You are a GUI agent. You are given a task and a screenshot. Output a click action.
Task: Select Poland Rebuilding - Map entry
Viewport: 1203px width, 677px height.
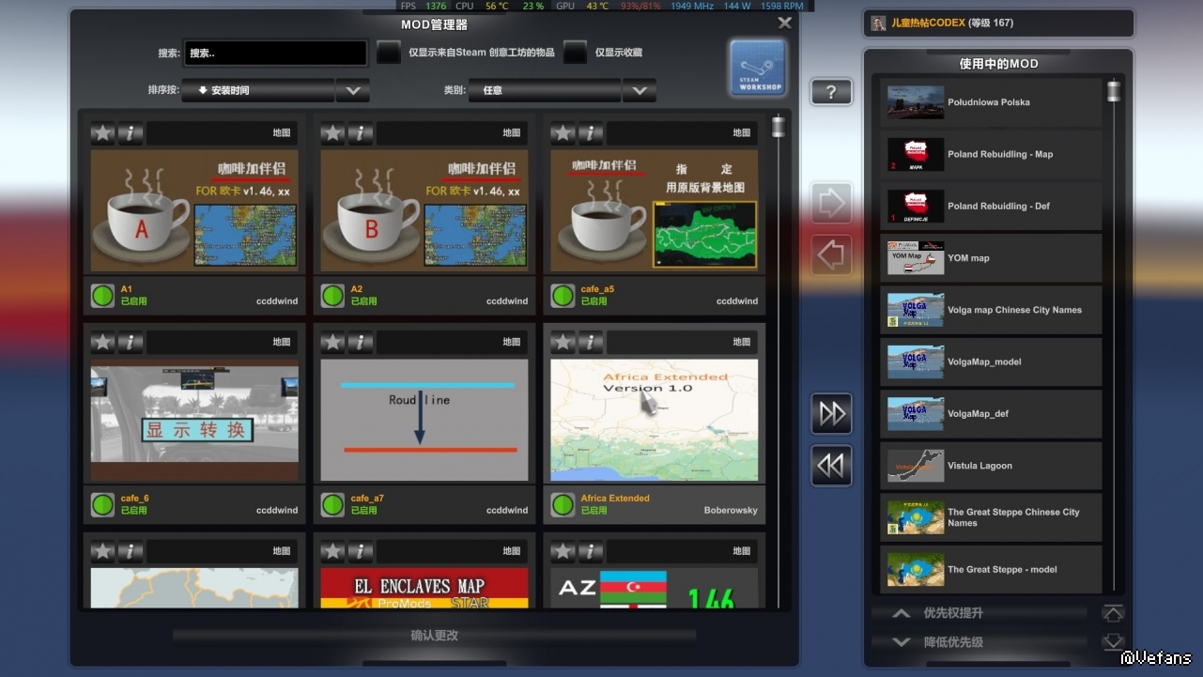tap(991, 154)
